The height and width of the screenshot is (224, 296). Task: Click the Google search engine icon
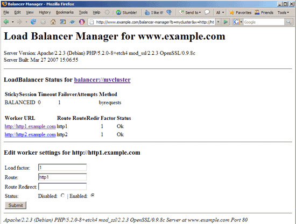236,22
